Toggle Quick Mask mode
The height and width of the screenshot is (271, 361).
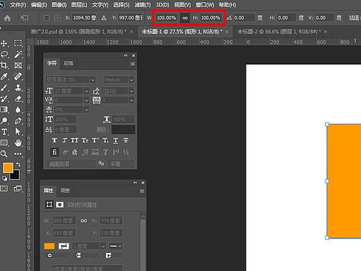click(4, 188)
